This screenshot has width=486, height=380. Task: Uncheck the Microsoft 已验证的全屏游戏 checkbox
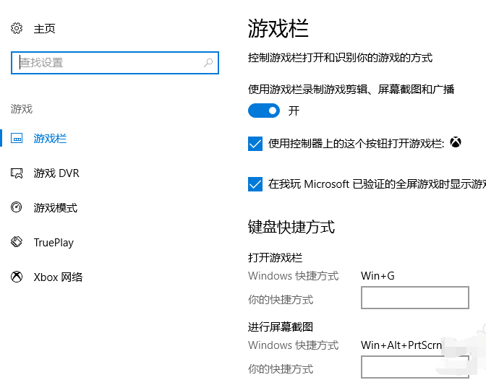coord(255,184)
